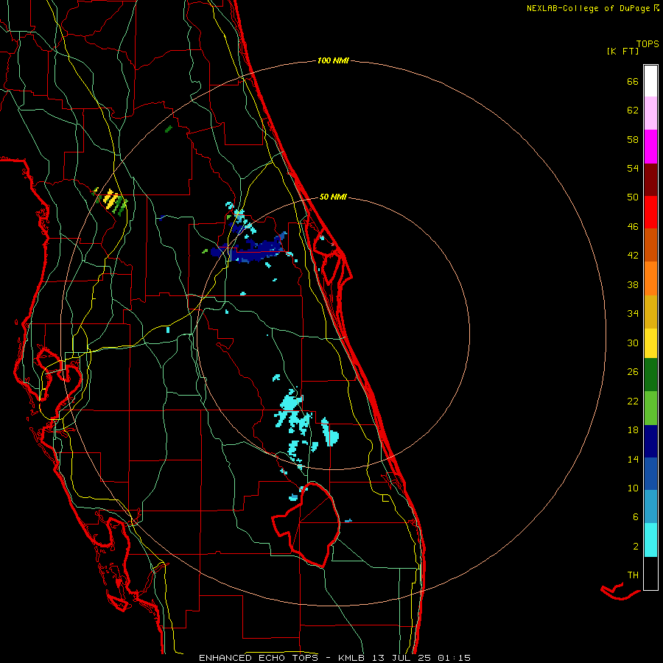This screenshot has height=663, width=663.
Task: Click the dark maroon legend swatch
Action: coord(650,179)
